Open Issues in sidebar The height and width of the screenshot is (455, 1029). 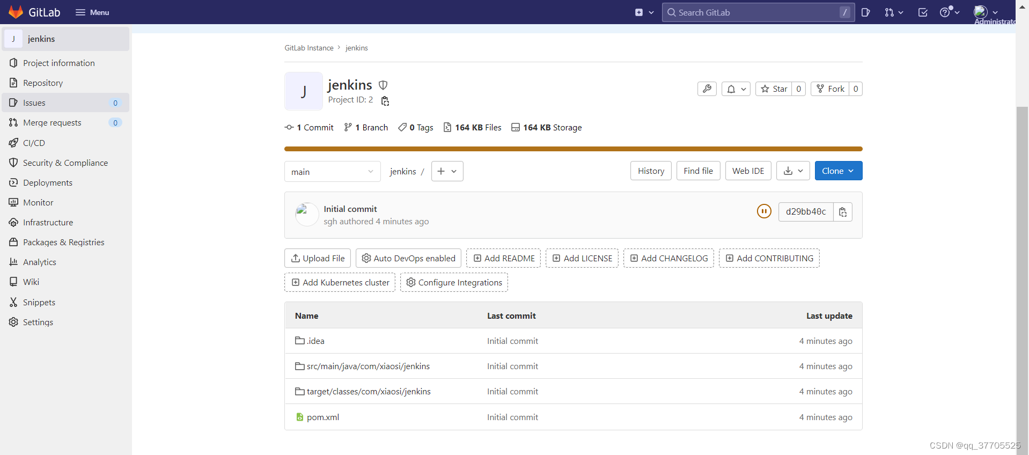[65, 102]
